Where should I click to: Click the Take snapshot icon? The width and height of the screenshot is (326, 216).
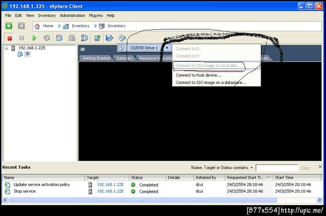coord(59,38)
